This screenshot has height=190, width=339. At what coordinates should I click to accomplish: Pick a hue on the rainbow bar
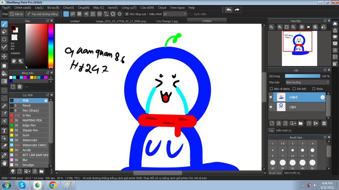[51, 46]
